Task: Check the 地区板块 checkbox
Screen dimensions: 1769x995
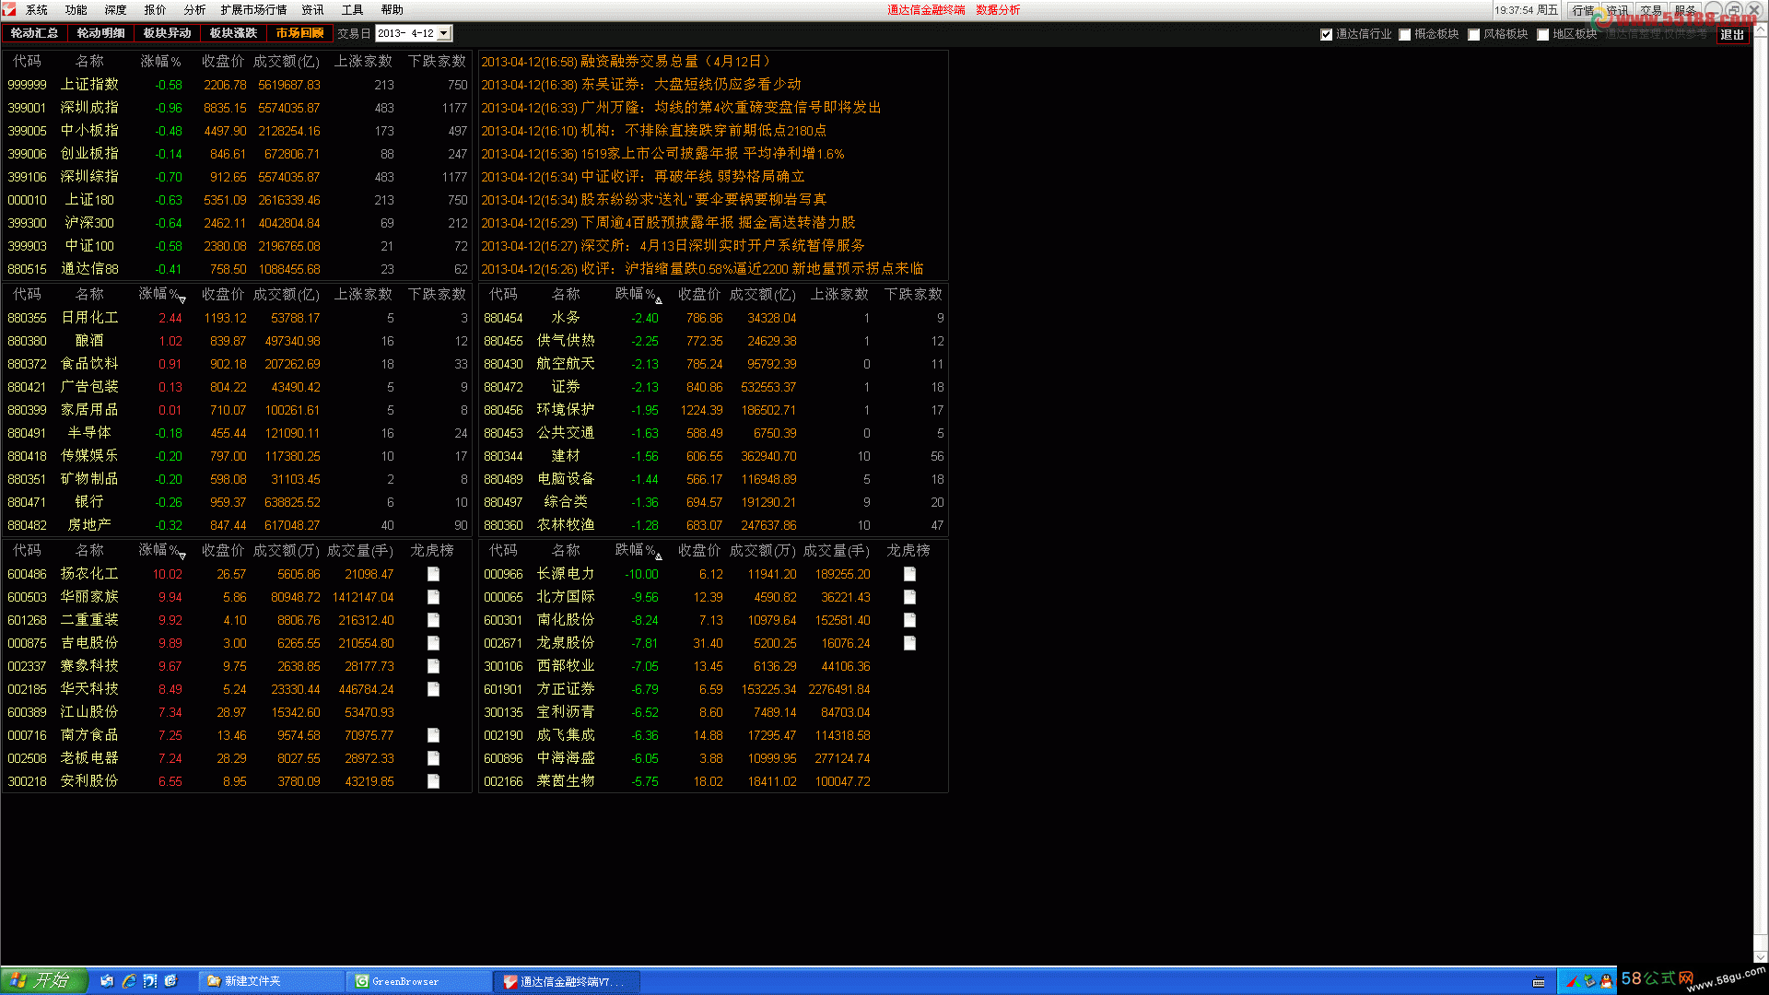Action: pos(1542,34)
